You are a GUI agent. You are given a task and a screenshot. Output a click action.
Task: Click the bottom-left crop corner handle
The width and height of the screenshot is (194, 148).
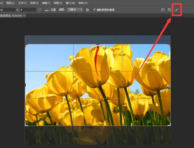(x=27, y=124)
